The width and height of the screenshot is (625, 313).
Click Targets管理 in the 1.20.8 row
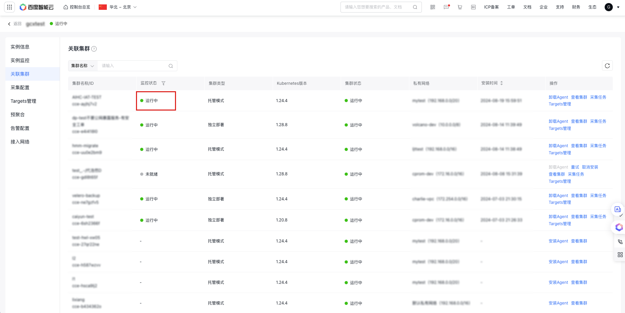pos(560,224)
